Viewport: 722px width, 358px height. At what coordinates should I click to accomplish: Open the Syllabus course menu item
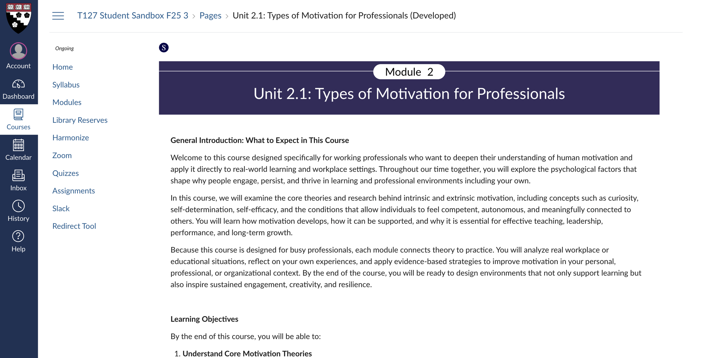[x=66, y=85]
